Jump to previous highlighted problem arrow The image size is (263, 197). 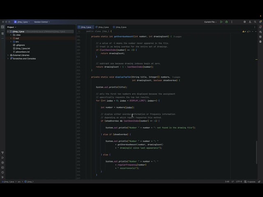(x=253, y=32)
